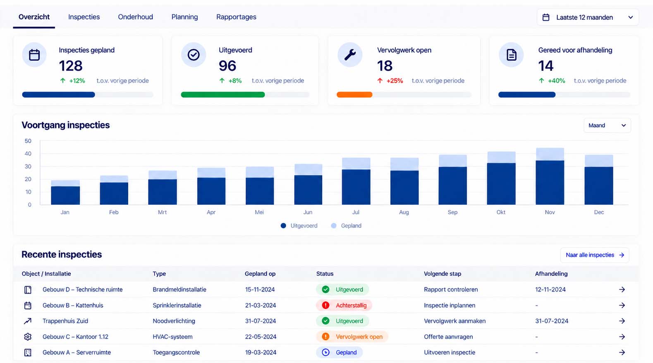Screen dimensions: 653x363
Task: Click the Sprinklerinstallatie type cell
Action: [x=177, y=305]
